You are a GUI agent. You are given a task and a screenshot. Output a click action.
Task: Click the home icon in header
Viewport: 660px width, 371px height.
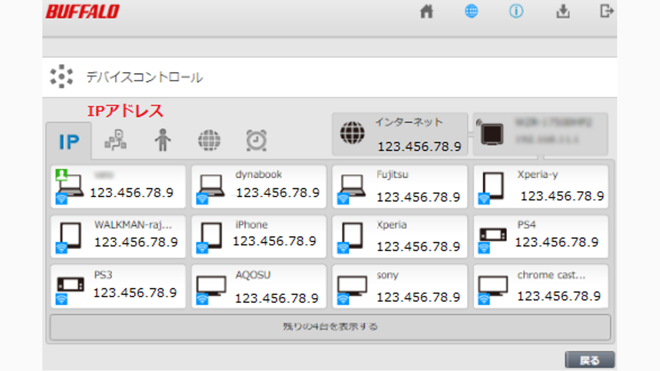tap(427, 12)
